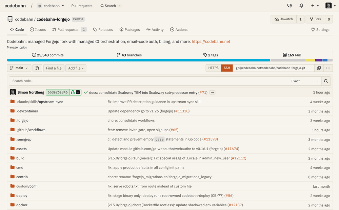
Task: Click the tags icon in stats bar
Action: (x=205, y=55)
